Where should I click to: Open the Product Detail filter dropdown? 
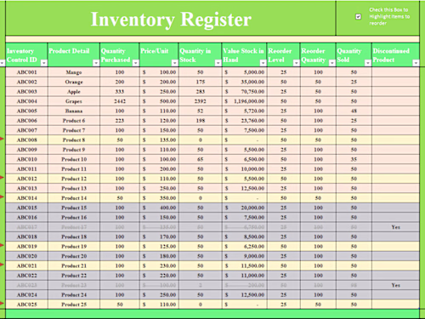coord(96,63)
